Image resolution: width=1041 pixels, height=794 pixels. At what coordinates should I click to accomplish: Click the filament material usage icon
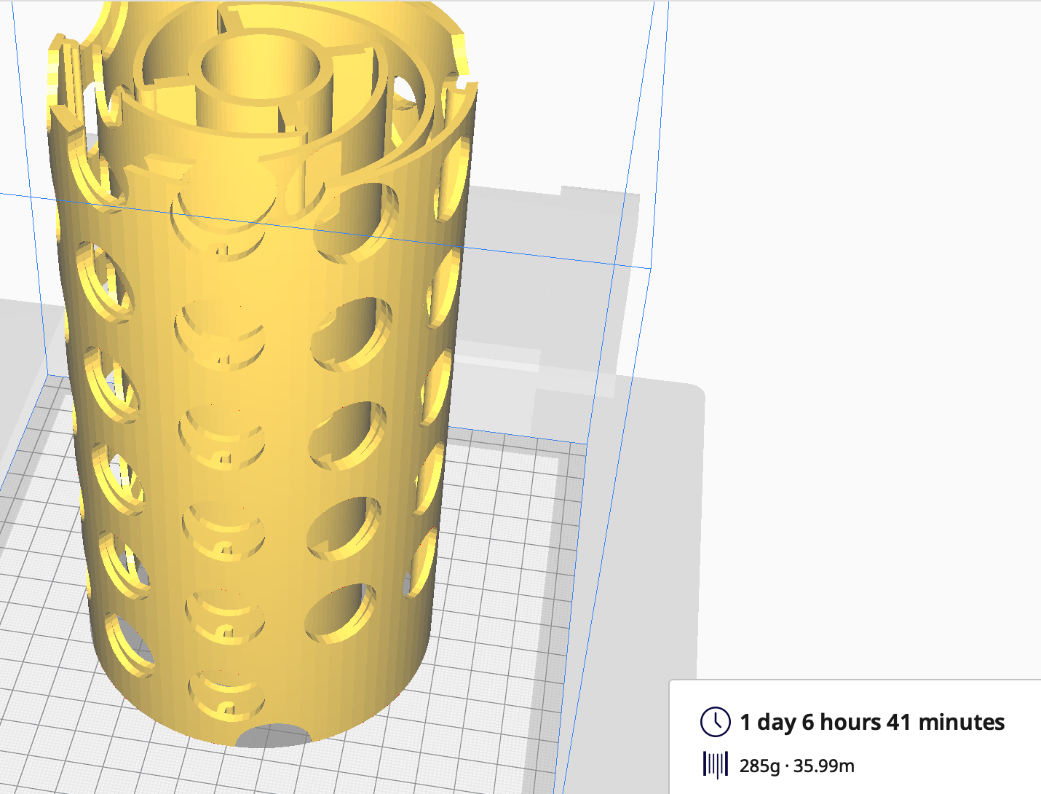(715, 765)
